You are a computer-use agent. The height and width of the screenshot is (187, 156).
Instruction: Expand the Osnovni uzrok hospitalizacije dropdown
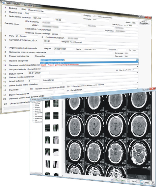pyautogui.click(x=137, y=66)
